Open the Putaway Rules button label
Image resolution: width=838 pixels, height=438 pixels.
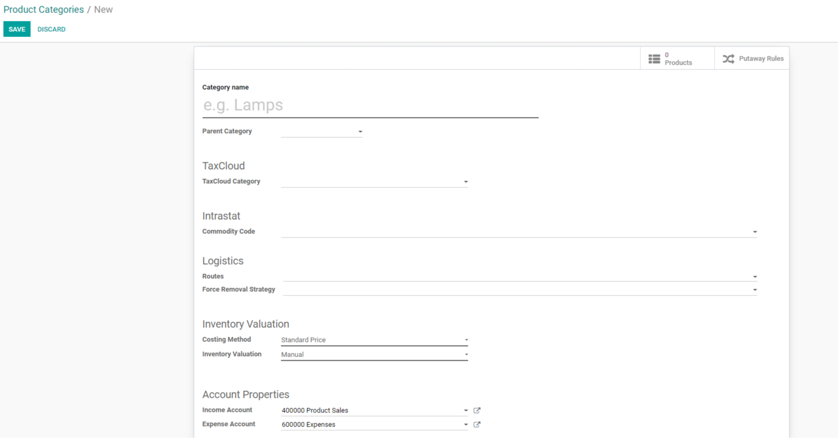tap(761, 58)
